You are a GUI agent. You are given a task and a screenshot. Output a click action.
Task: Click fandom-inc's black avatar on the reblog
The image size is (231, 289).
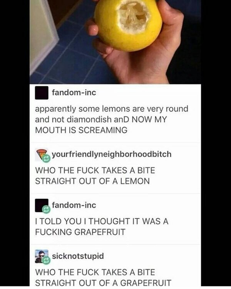(42, 205)
